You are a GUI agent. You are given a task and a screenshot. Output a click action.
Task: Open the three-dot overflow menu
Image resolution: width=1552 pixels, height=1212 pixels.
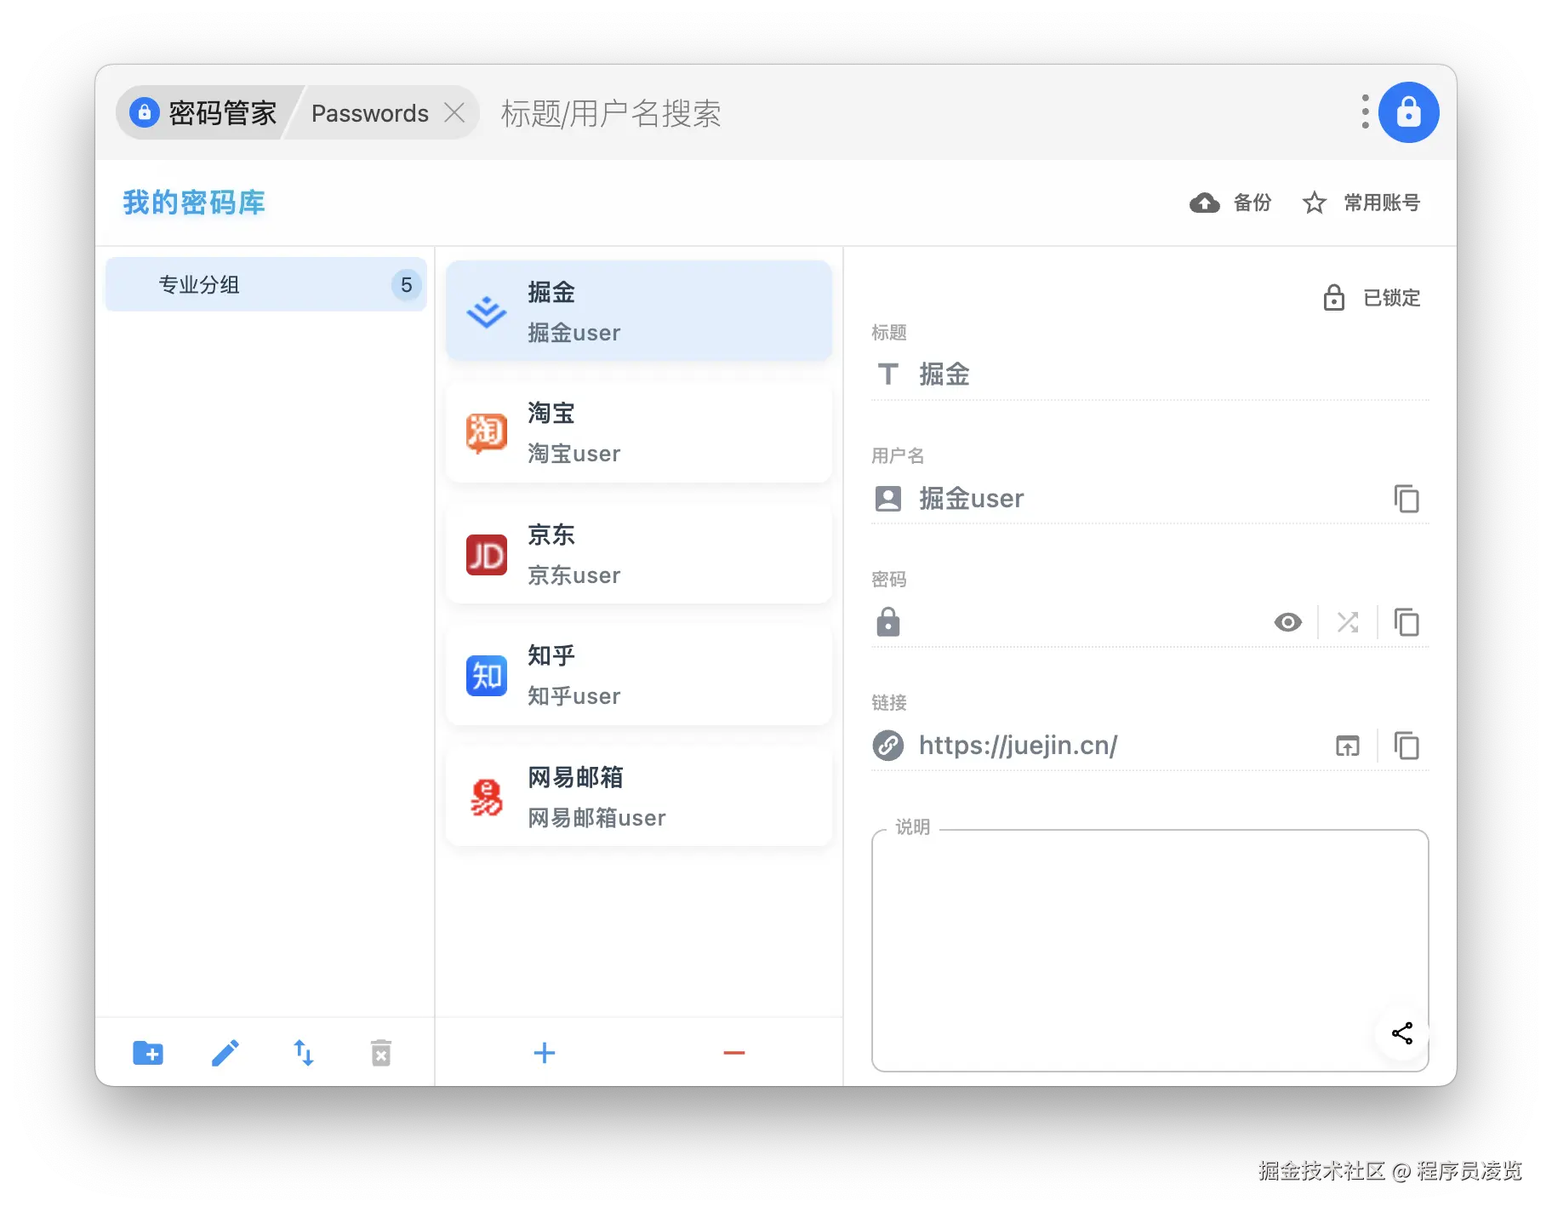[x=1364, y=111]
